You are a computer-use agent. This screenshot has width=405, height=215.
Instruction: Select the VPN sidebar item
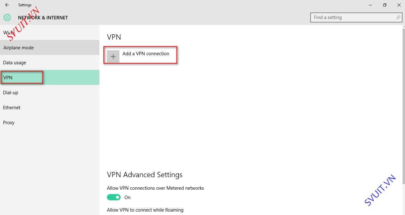50,77
